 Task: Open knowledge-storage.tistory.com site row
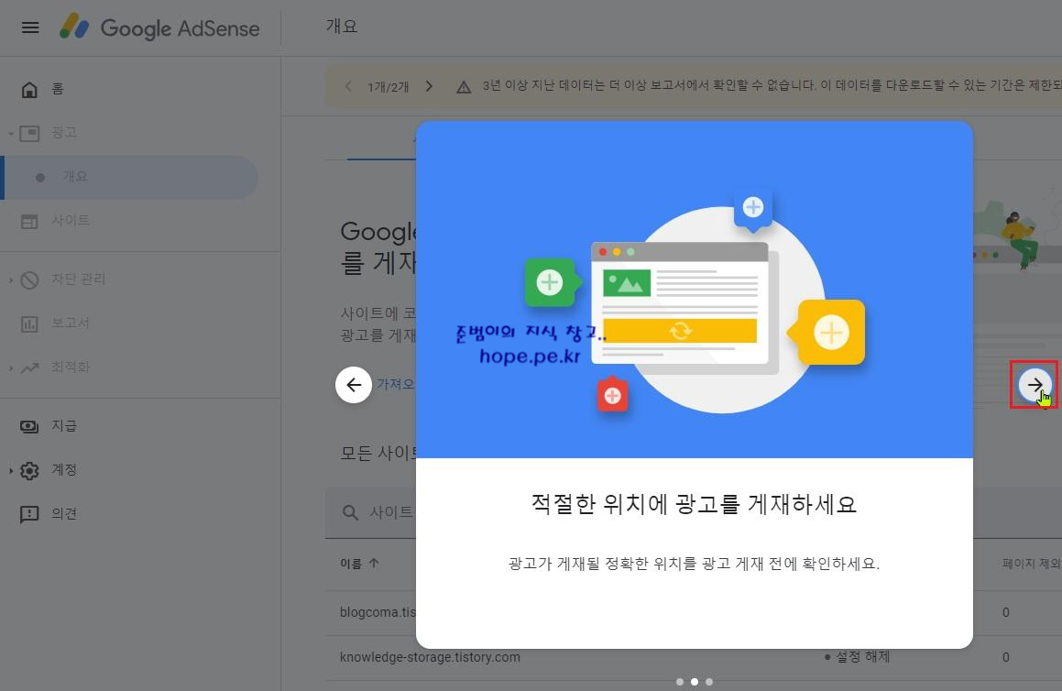[430, 657]
